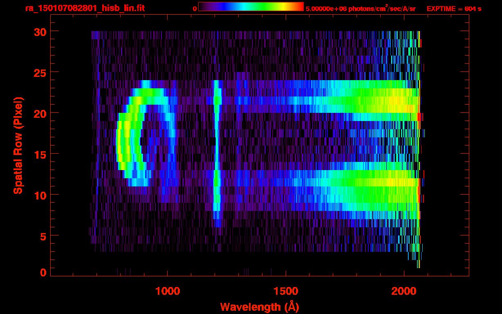Click the colorbar minimum value 0
Screen dimensions: 502x314
(195, 9)
